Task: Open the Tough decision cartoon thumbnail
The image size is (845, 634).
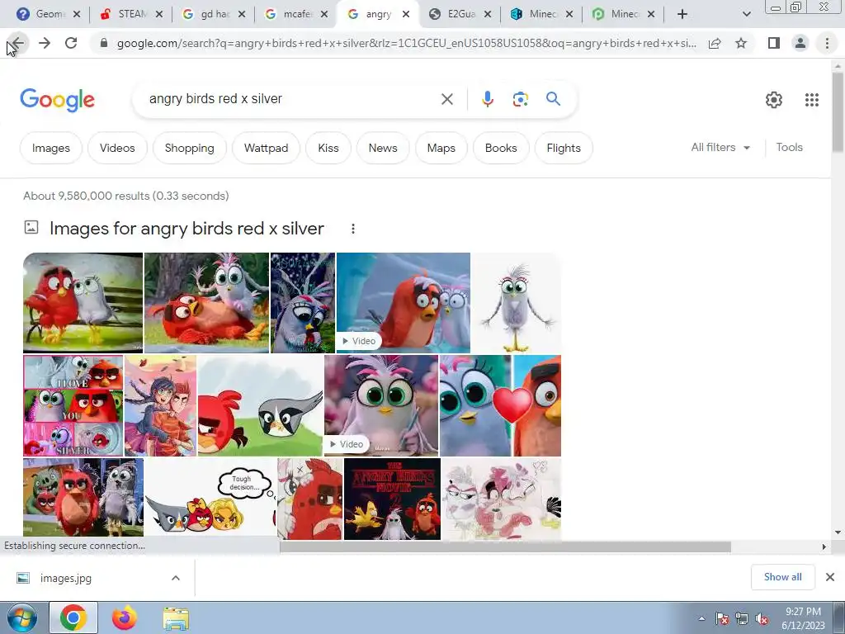Action: [210, 499]
